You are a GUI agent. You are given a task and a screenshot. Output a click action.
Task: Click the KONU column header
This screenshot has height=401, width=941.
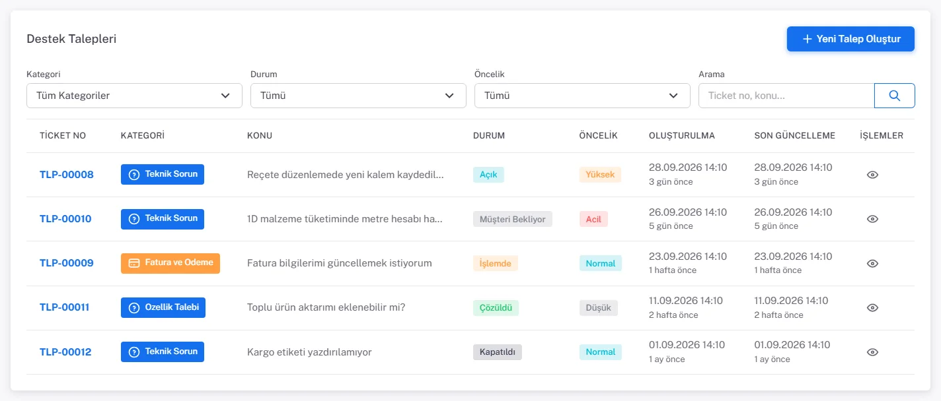[x=260, y=136]
